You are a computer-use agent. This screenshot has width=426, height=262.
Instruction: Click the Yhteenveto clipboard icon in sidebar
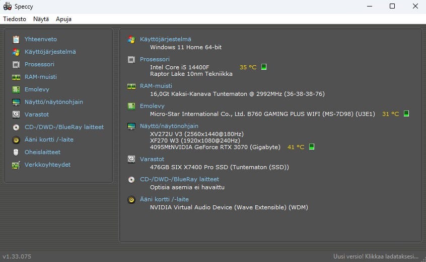point(16,40)
